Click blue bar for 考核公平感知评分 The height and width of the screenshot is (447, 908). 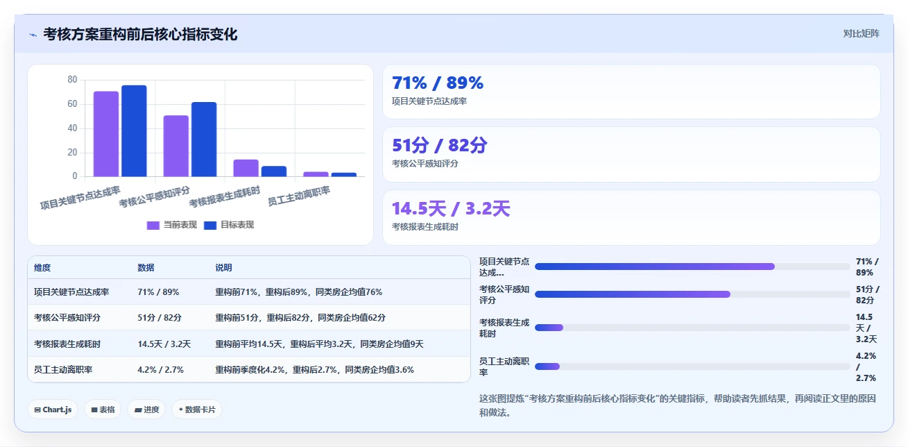pos(204,140)
